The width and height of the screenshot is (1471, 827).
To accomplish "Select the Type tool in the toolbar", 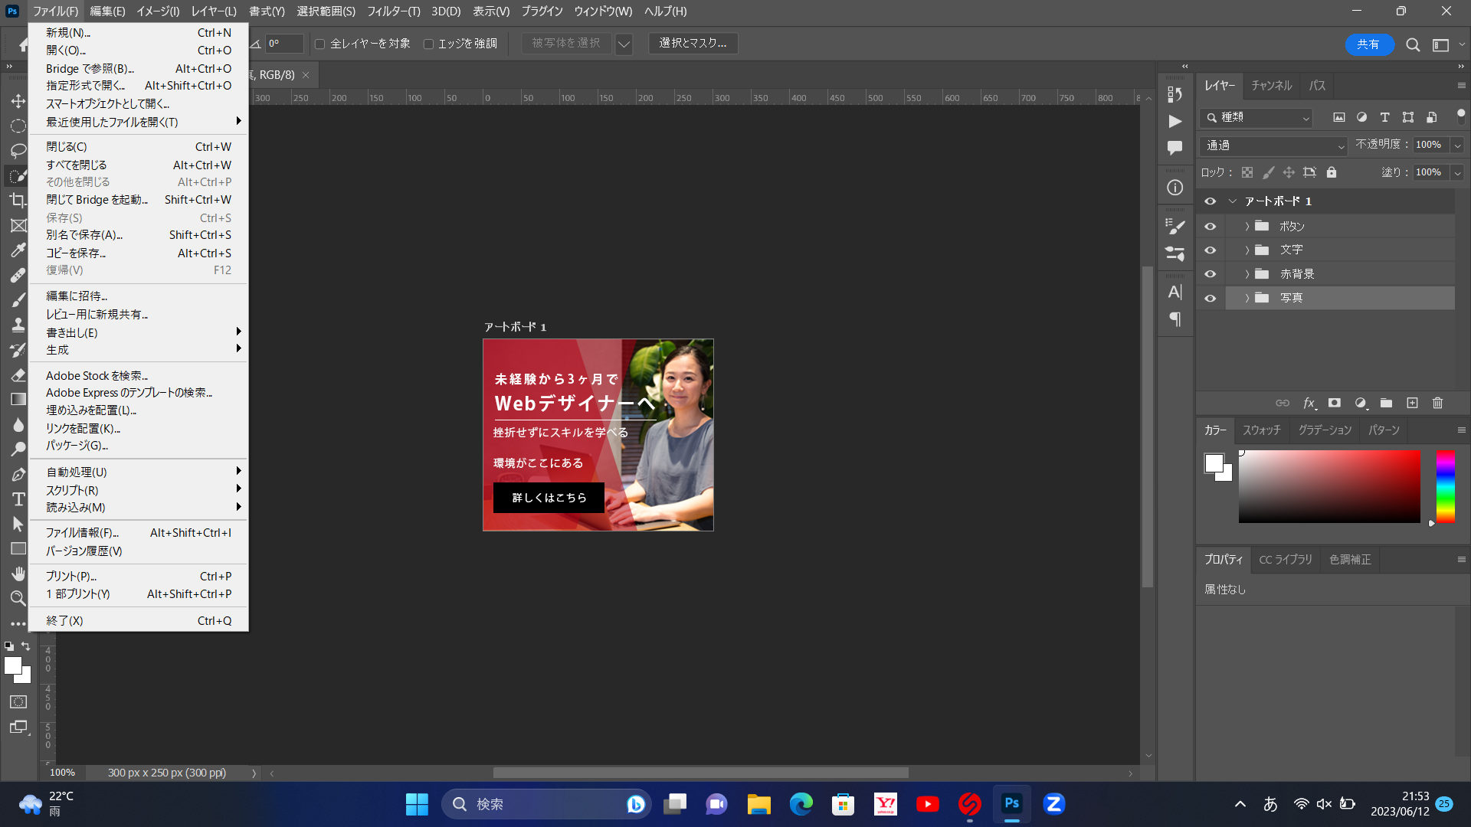I will pyautogui.click(x=18, y=499).
